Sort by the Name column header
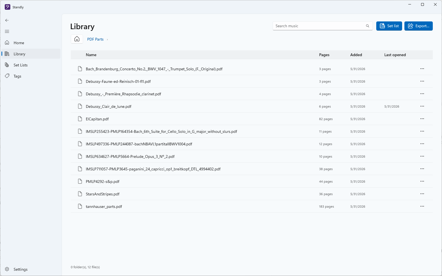The width and height of the screenshot is (442, 276). click(x=91, y=55)
